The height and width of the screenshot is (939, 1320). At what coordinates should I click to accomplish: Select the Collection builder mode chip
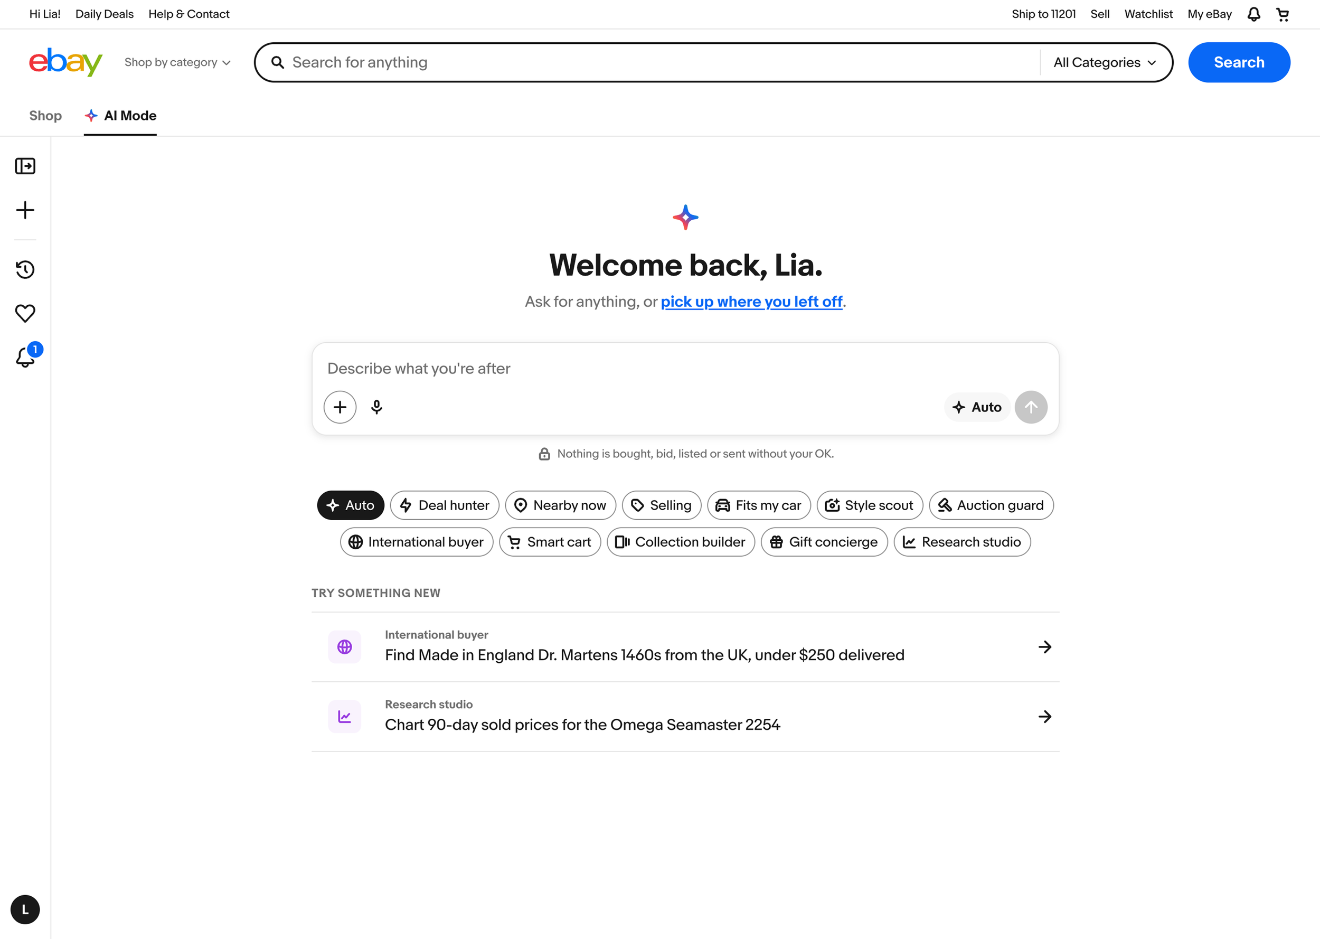680,542
